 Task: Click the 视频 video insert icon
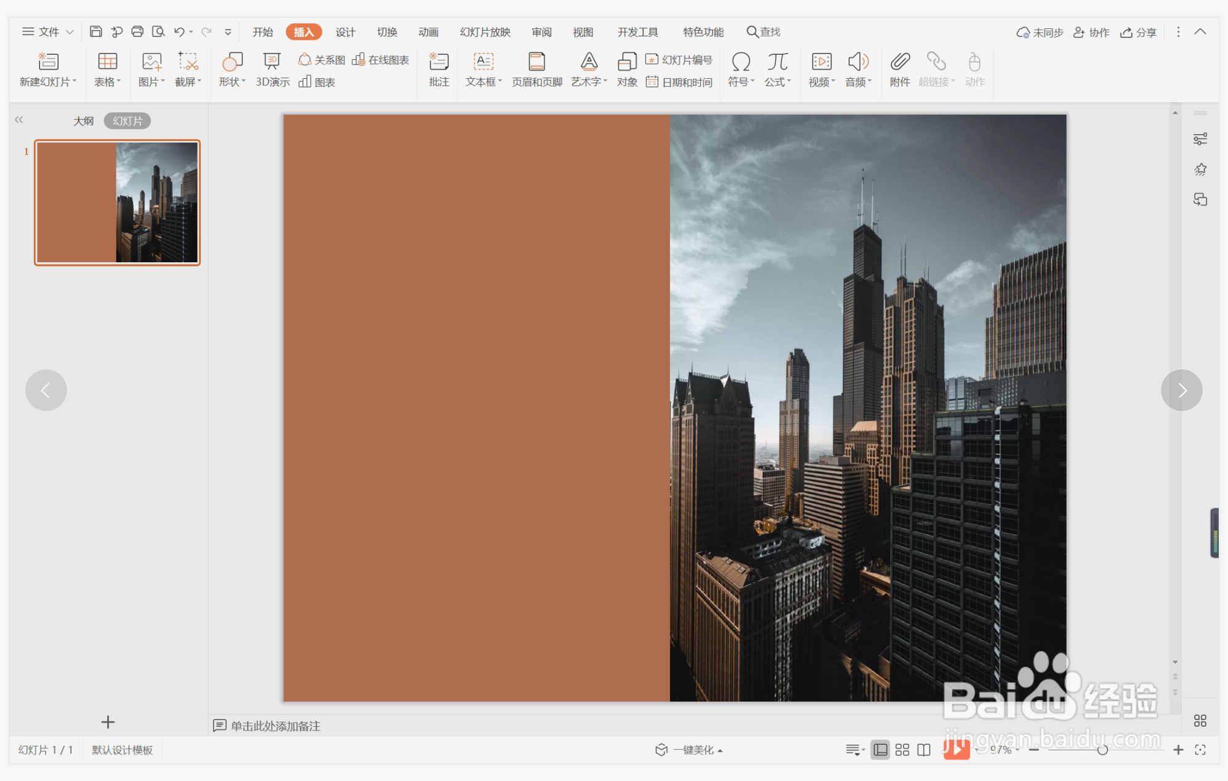822,62
